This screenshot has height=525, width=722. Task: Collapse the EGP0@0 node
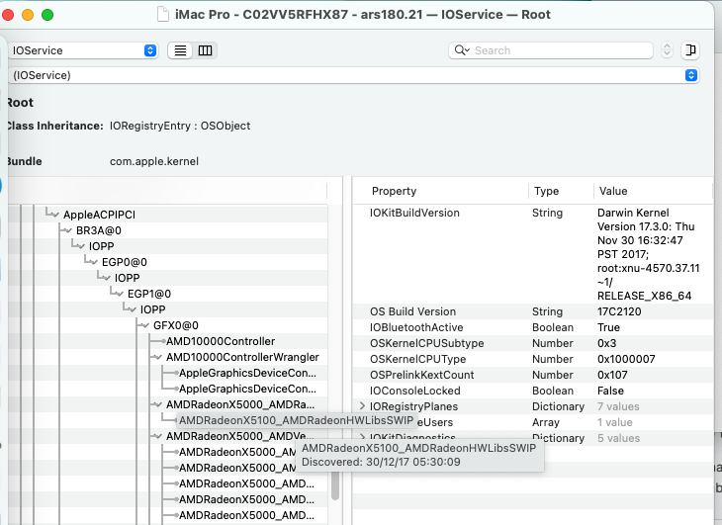[x=94, y=262]
